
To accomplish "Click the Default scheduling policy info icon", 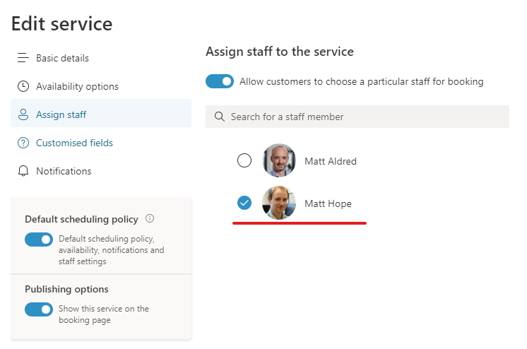I will (150, 219).
